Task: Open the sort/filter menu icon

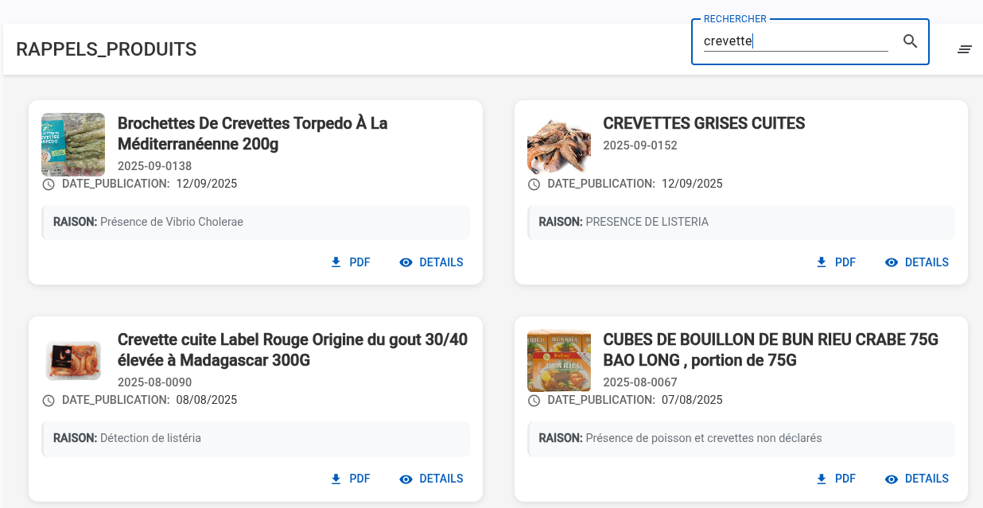Action: (x=964, y=49)
